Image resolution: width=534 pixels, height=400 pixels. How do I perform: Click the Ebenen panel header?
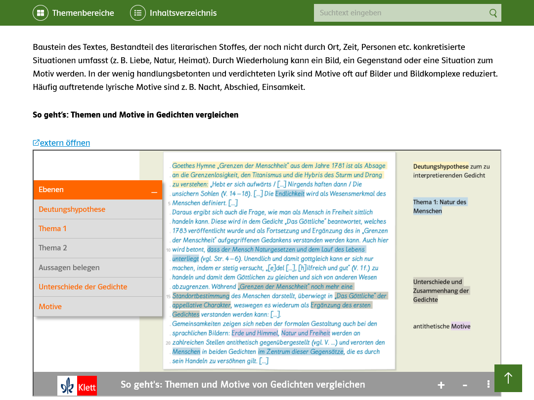[x=98, y=190]
